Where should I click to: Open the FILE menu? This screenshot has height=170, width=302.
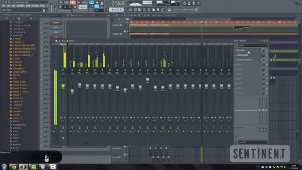(x=3, y=6)
